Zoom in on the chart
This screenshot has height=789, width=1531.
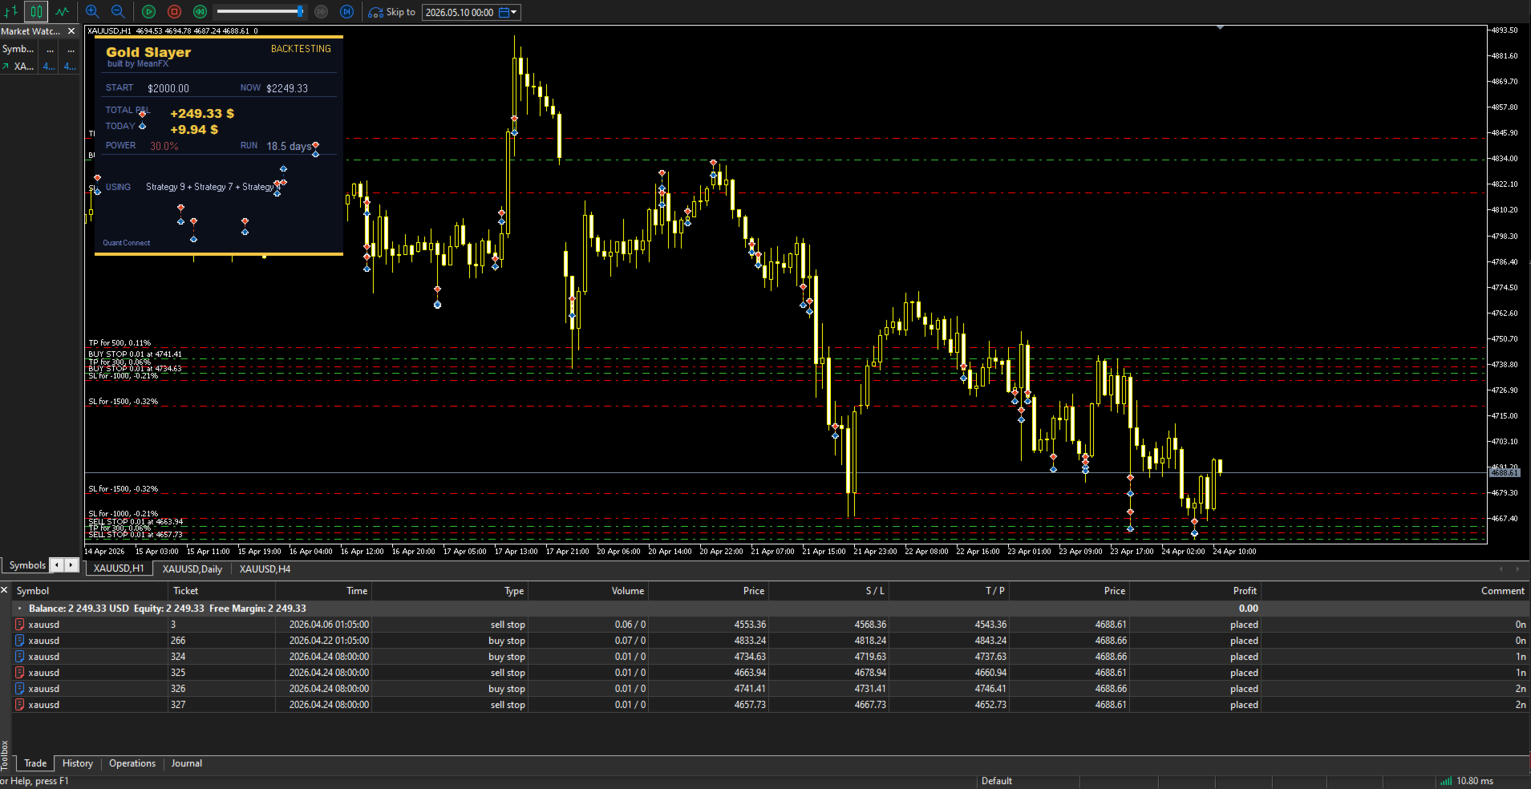92,11
